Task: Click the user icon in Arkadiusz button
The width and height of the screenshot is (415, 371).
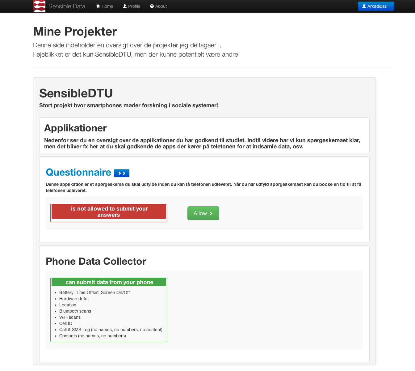Action: 364,6
